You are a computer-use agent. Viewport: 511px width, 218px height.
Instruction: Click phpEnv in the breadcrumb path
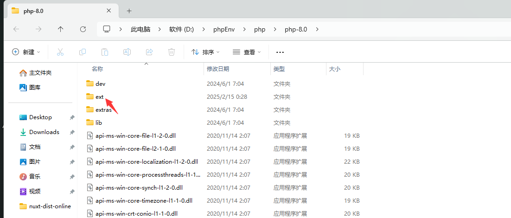224,29
